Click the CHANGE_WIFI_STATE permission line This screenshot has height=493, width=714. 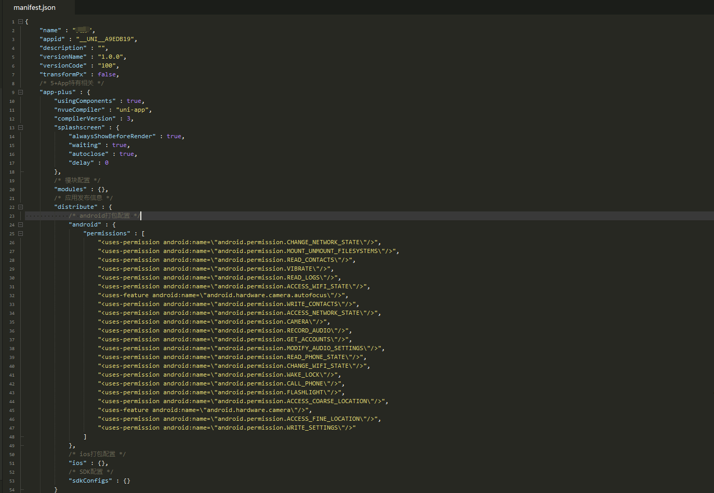(234, 366)
